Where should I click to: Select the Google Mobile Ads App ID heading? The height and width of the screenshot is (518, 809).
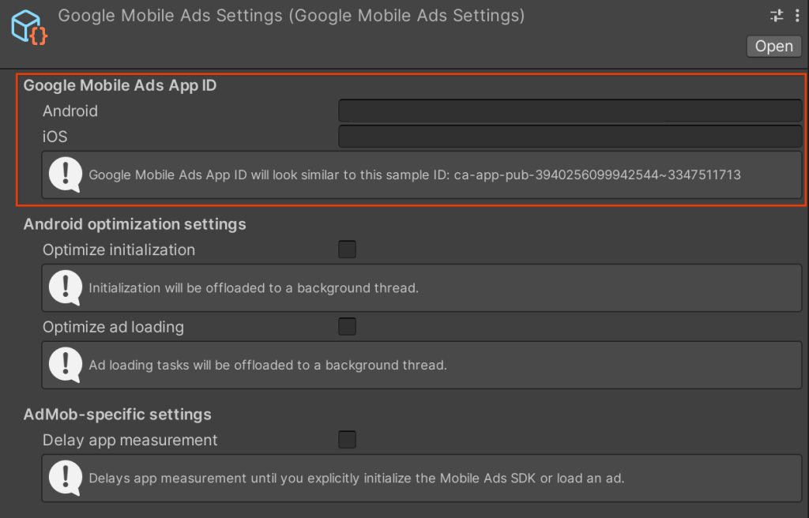pos(120,86)
